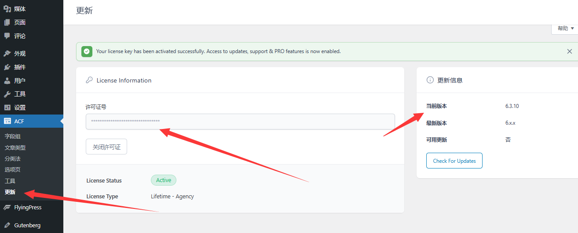
Task: Open Appearance via the paintbrush icon
Action: click(x=7, y=54)
